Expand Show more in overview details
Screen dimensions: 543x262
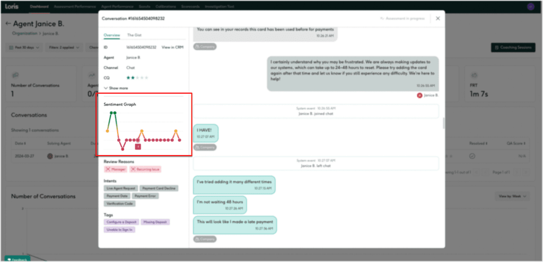116,88
